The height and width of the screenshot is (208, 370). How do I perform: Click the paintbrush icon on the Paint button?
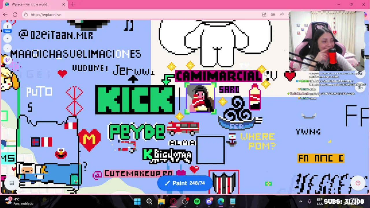pyautogui.click(x=167, y=183)
